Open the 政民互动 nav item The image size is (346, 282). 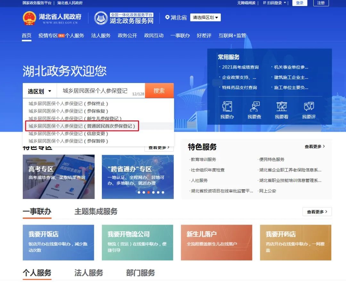pos(154,36)
